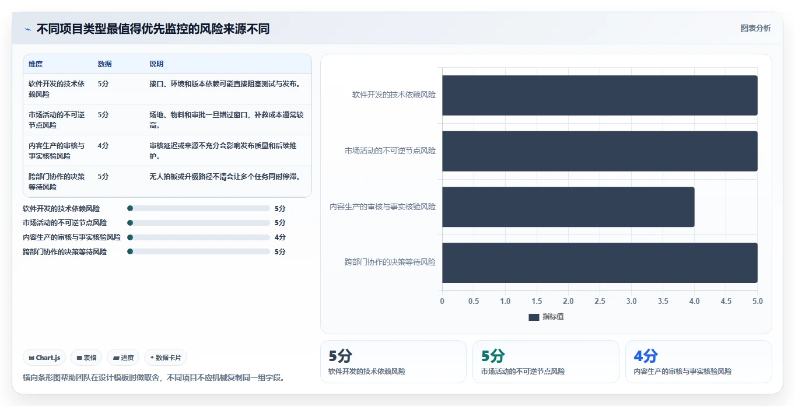Click table cell 跨部门协作的决策等待风险
Viewport: 795px width, 406px height.
[x=57, y=181]
